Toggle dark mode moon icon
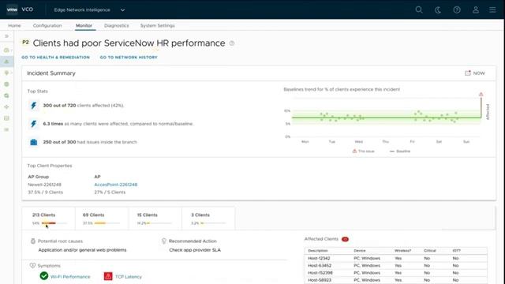The height and width of the screenshot is (284, 505). tap(438, 10)
